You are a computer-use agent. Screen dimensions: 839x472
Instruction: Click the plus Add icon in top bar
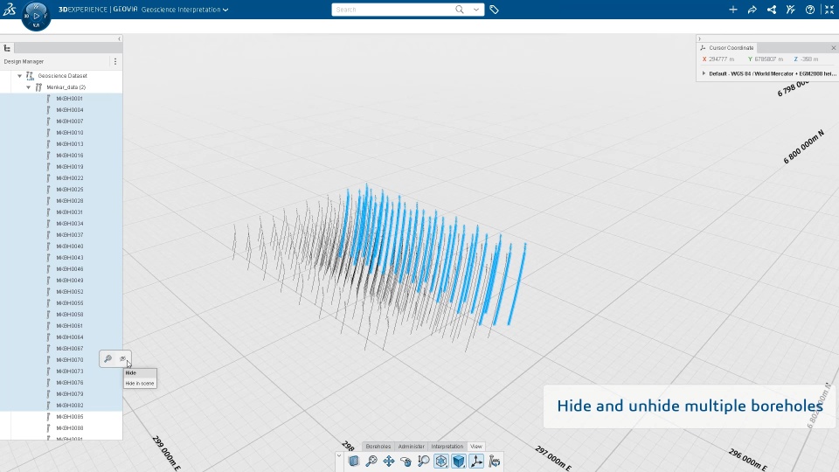733,10
